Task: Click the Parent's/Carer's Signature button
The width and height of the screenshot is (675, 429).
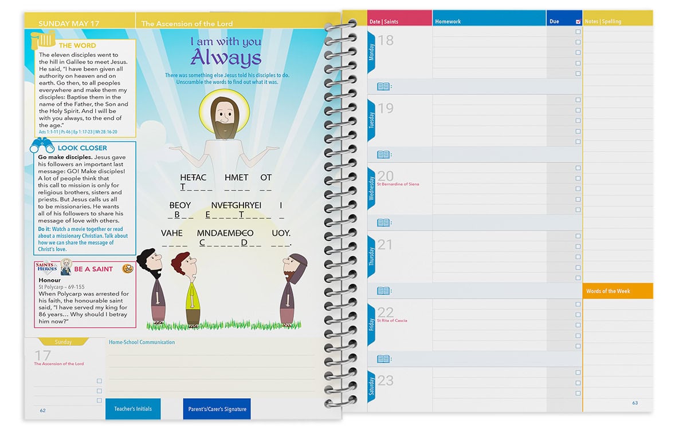Action: pos(216,408)
